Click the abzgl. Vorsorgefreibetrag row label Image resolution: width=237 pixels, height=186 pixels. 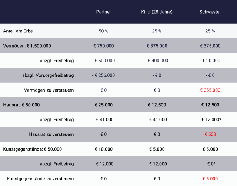click(x=48, y=75)
